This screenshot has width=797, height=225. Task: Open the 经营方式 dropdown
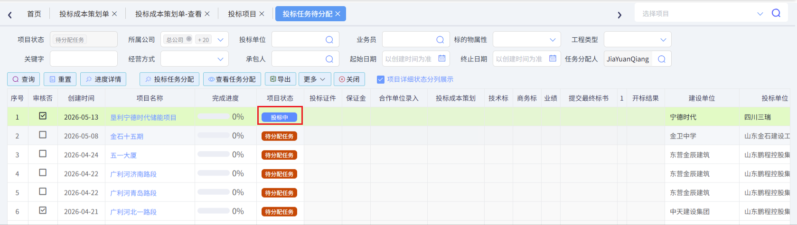tap(220, 59)
